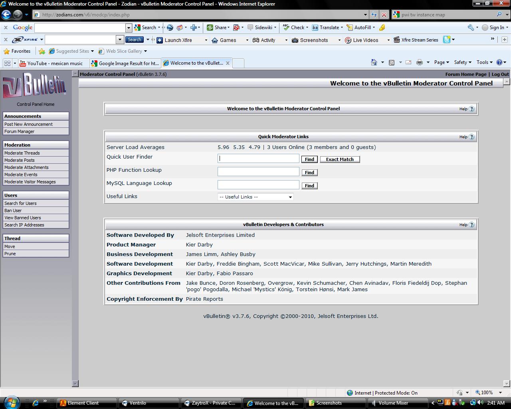
Task: Focus the Quick User Finder text field
Action: point(258,158)
